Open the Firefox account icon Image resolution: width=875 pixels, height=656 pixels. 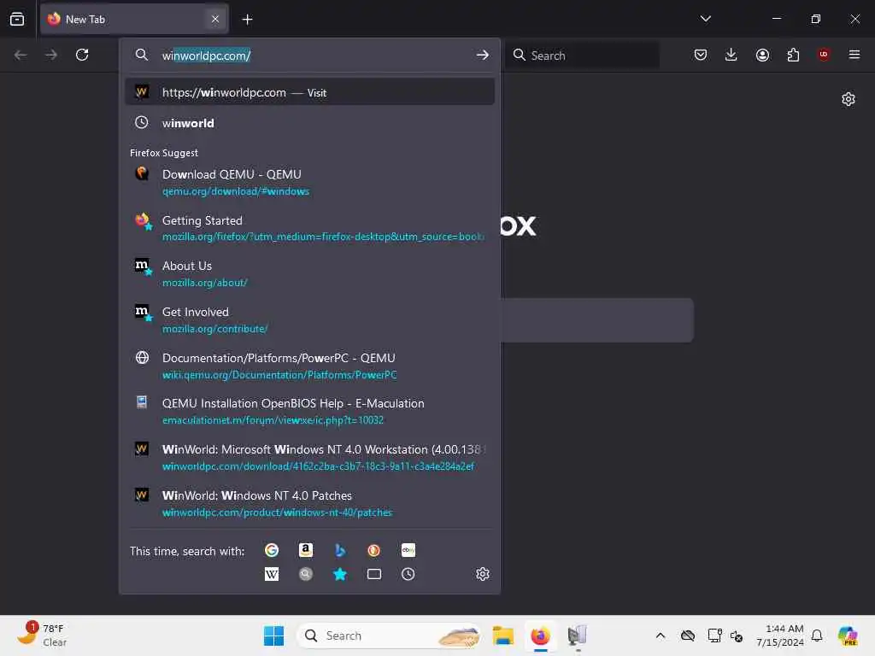[762, 55]
